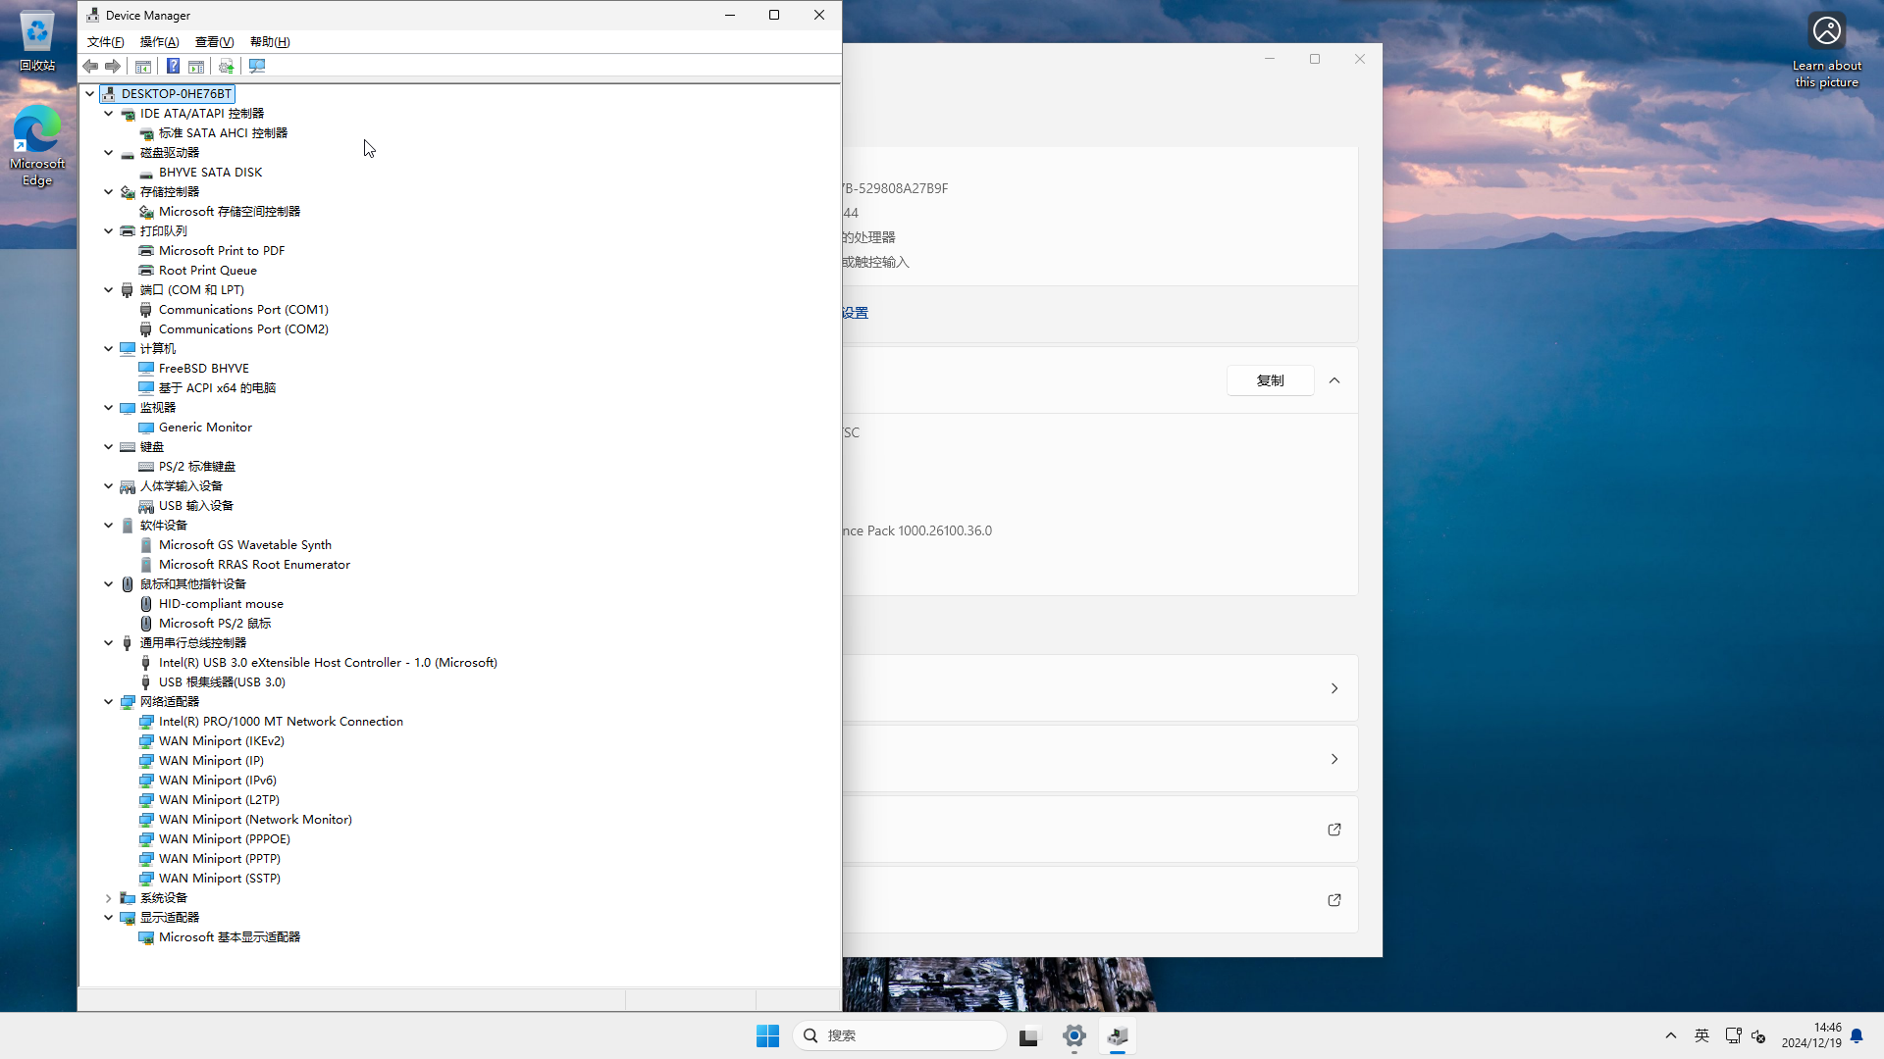Click the icon beside USB 根集线器(USB 3.0)
The height and width of the screenshot is (1059, 1884).
[x=146, y=682]
